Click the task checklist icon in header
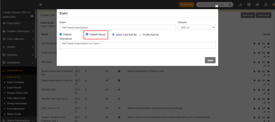The height and width of the screenshot is (122, 275). (x=257, y=5)
